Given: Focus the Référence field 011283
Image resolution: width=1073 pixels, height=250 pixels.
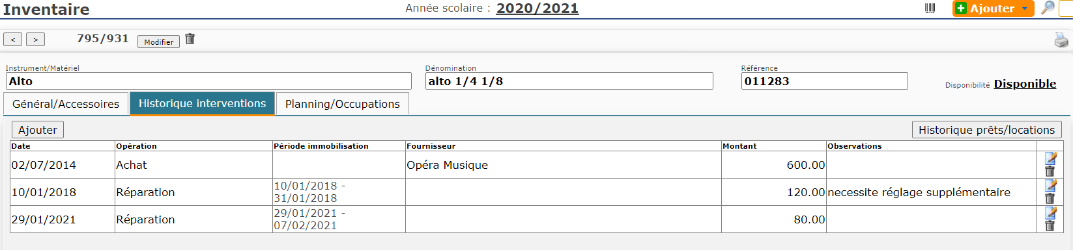Looking at the screenshot, I should [824, 81].
